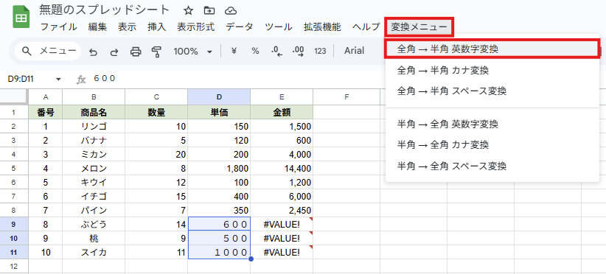The width and height of the screenshot is (606, 274).
Task: Increase decimal places
Action: [299, 51]
